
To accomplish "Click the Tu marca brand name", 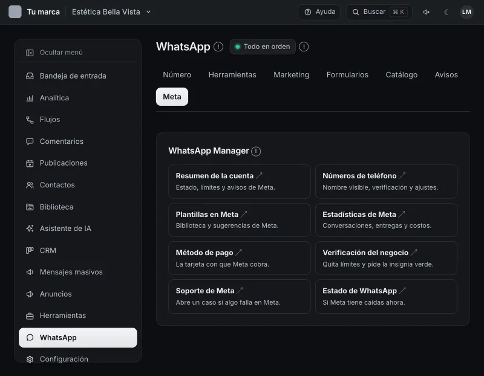I will point(43,12).
